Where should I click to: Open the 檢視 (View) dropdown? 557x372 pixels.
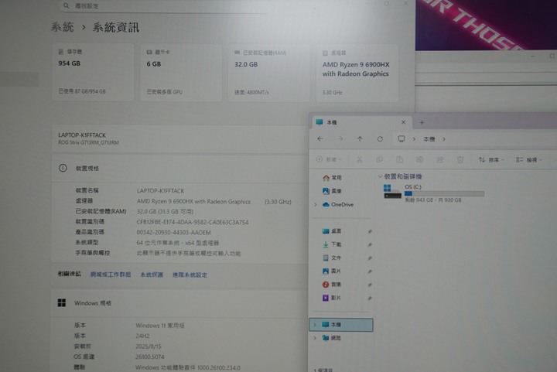529,160
